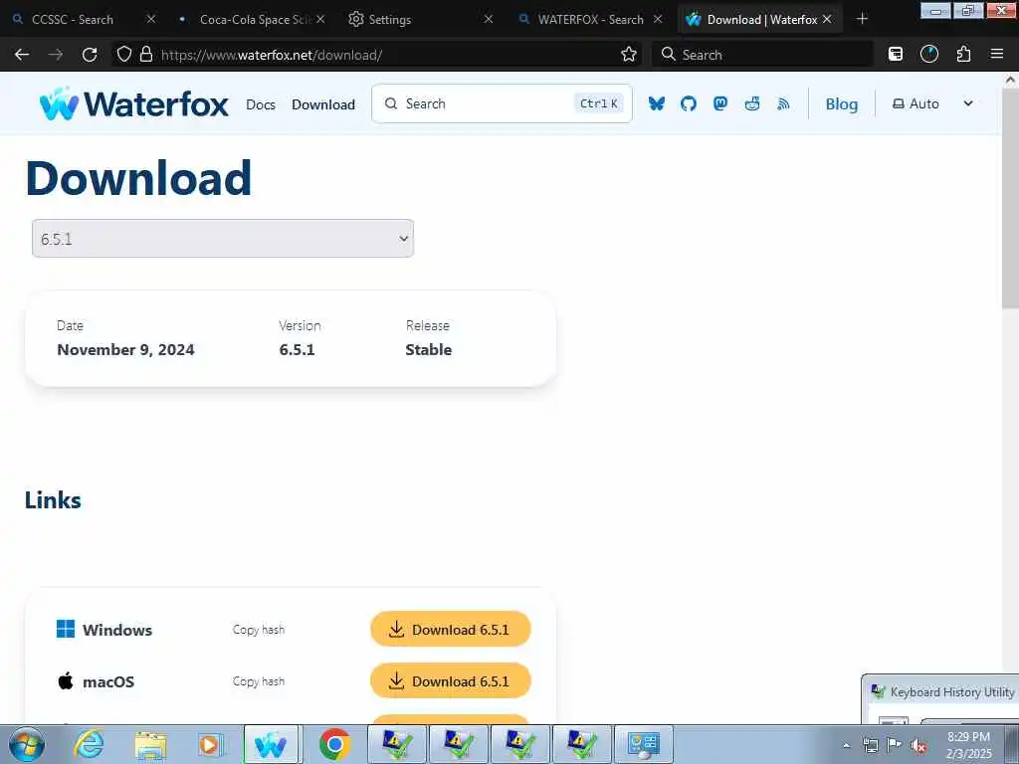Open the Auto theme selector dropdown
Screen dimensions: 1019x764
[x=932, y=103]
